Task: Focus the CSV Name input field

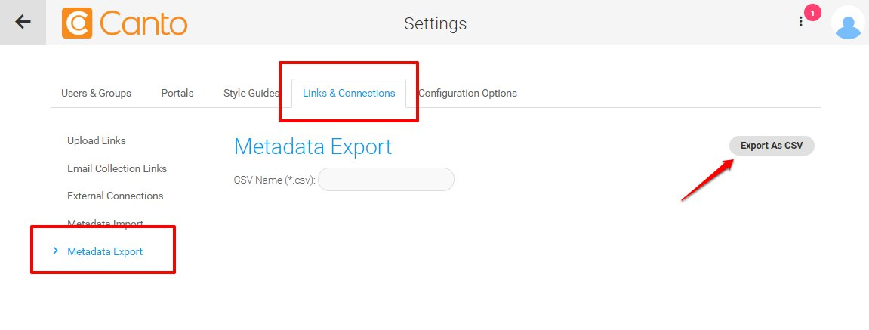Action: (387, 180)
